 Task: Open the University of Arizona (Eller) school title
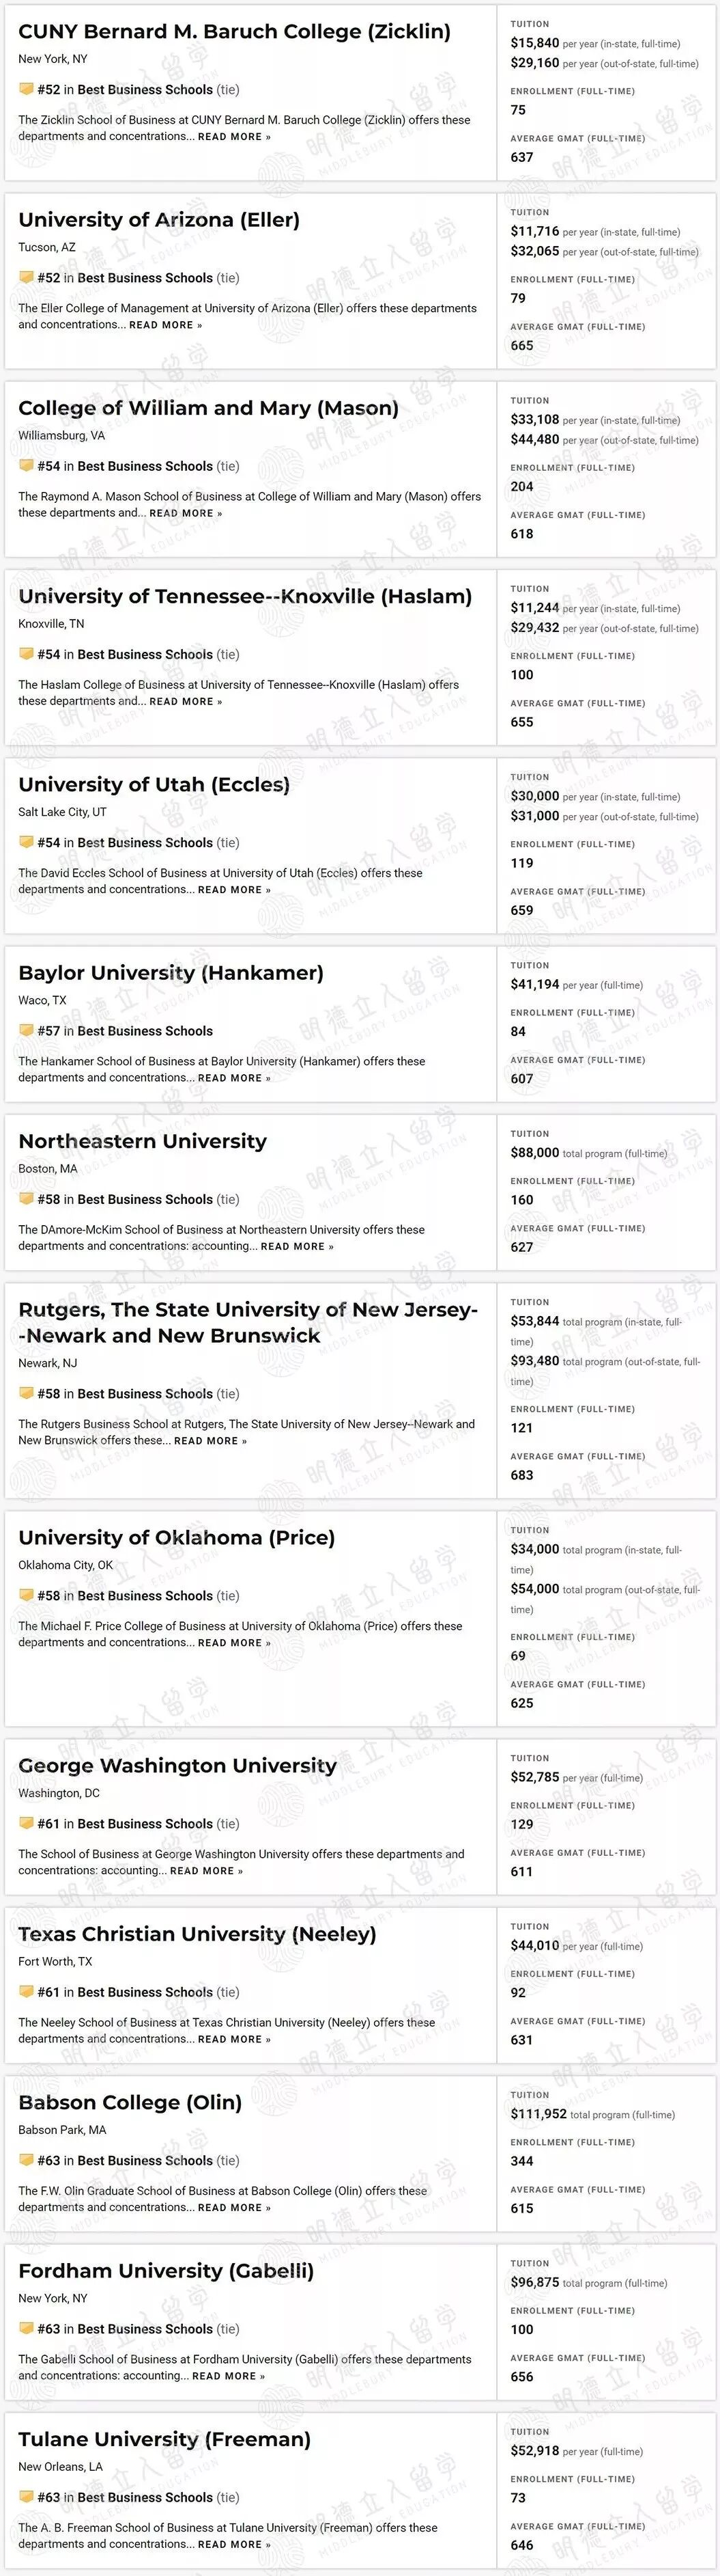pyautogui.click(x=159, y=220)
